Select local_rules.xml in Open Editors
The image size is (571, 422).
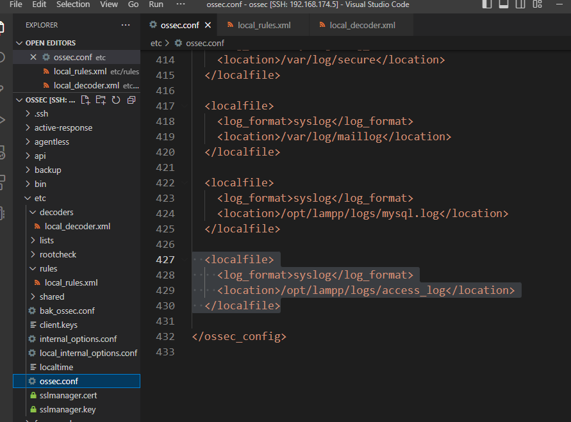coord(76,71)
